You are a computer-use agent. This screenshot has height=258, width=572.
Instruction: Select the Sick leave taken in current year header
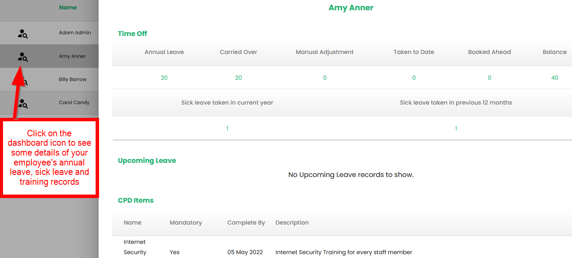click(x=227, y=102)
